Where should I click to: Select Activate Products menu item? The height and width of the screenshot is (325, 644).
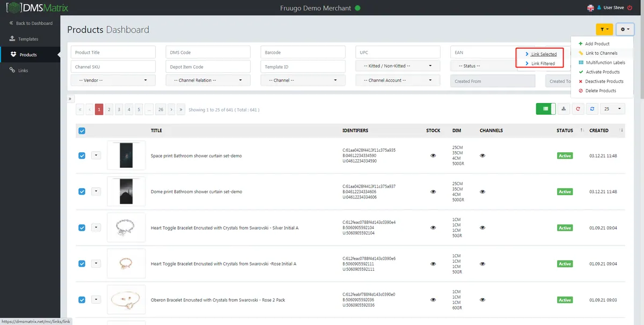pyautogui.click(x=599, y=72)
